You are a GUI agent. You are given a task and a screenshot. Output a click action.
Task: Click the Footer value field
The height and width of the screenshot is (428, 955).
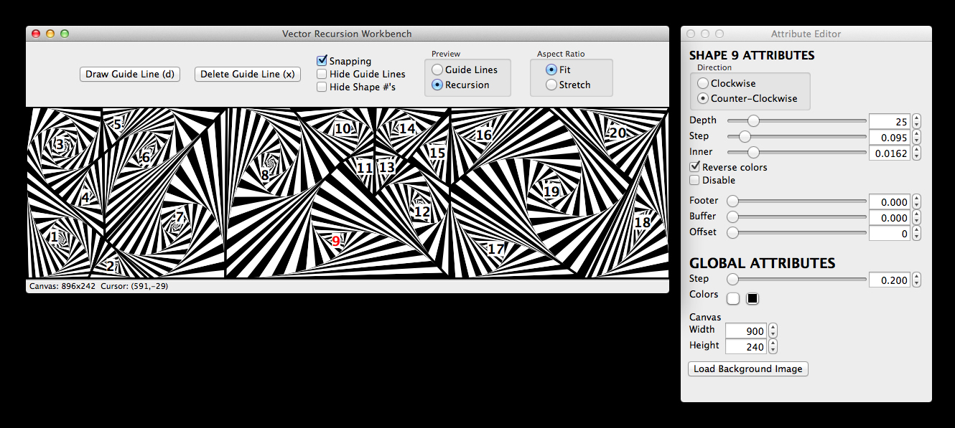pos(890,202)
